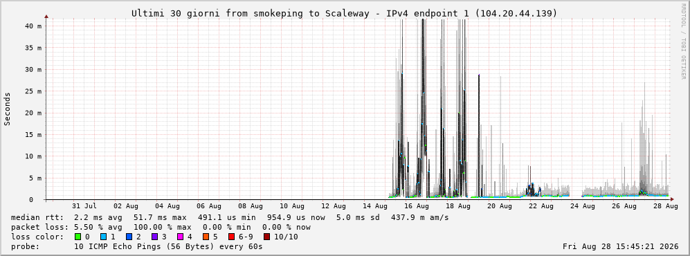This screenshot has width=690, height=256.
Task: Click the orange loss 5 swatch
Action: click(206, 237)
